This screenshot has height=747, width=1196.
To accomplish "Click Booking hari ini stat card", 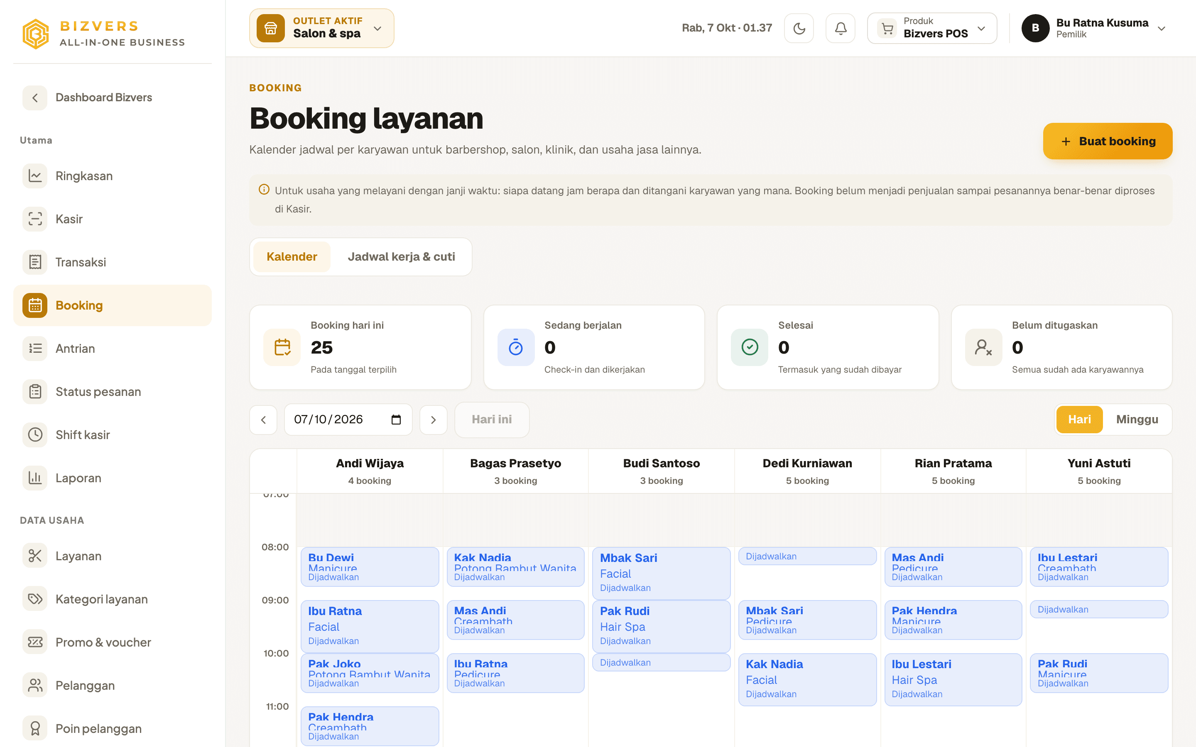I will tap(360, 347).
